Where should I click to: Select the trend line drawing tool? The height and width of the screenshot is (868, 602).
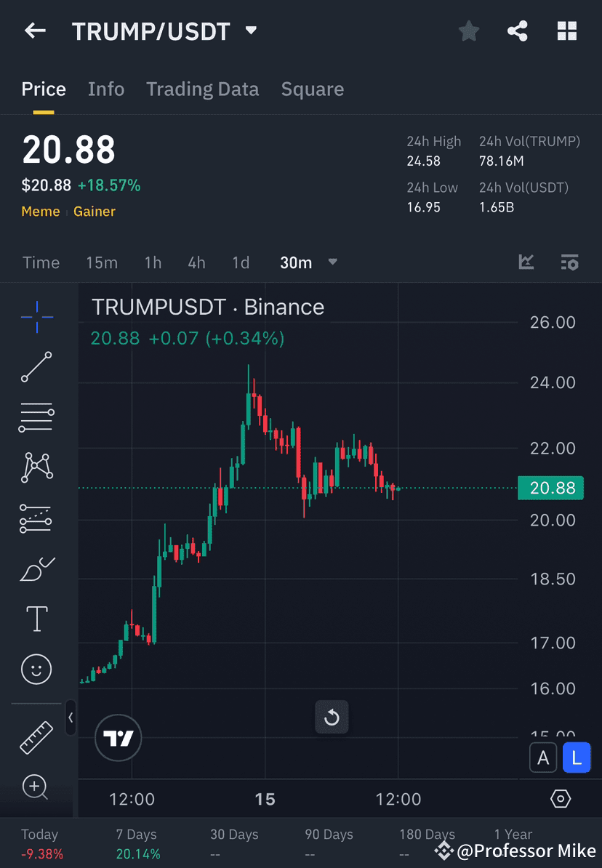36,367
